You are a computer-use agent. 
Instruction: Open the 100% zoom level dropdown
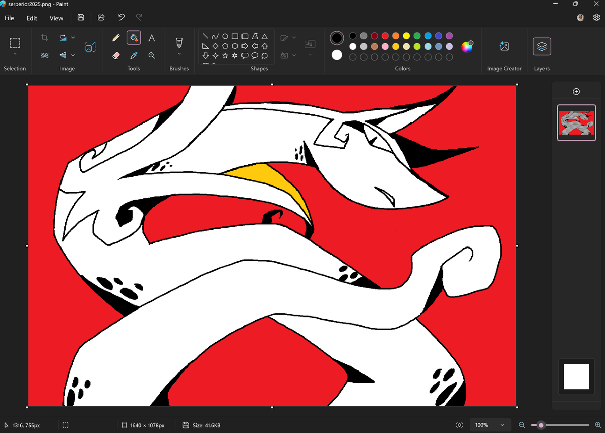click(x=491, y=425)
